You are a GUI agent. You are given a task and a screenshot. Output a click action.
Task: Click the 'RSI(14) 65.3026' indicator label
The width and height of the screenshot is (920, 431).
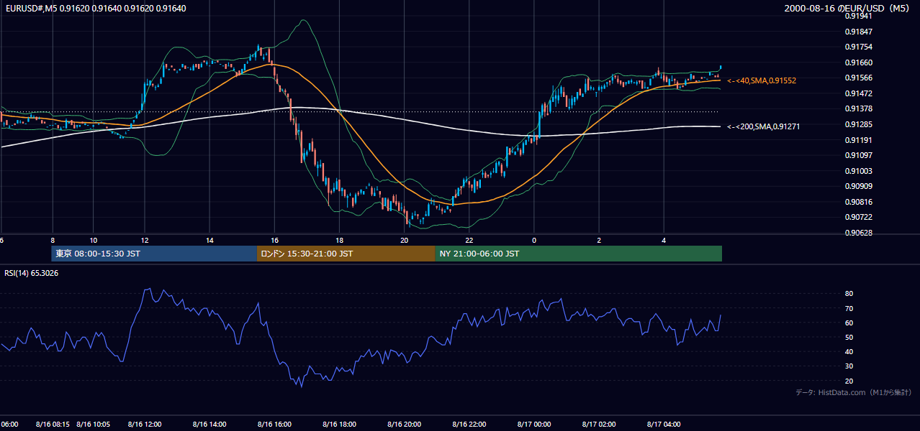pyautogui.click(x=32, y=273)
